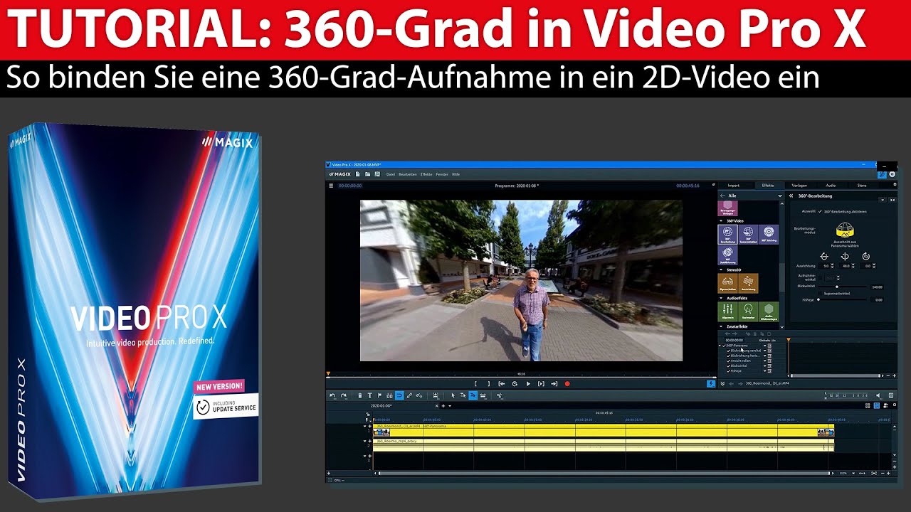
Task: Open the preview monitor hamburger menu
Action: (331, 186)
